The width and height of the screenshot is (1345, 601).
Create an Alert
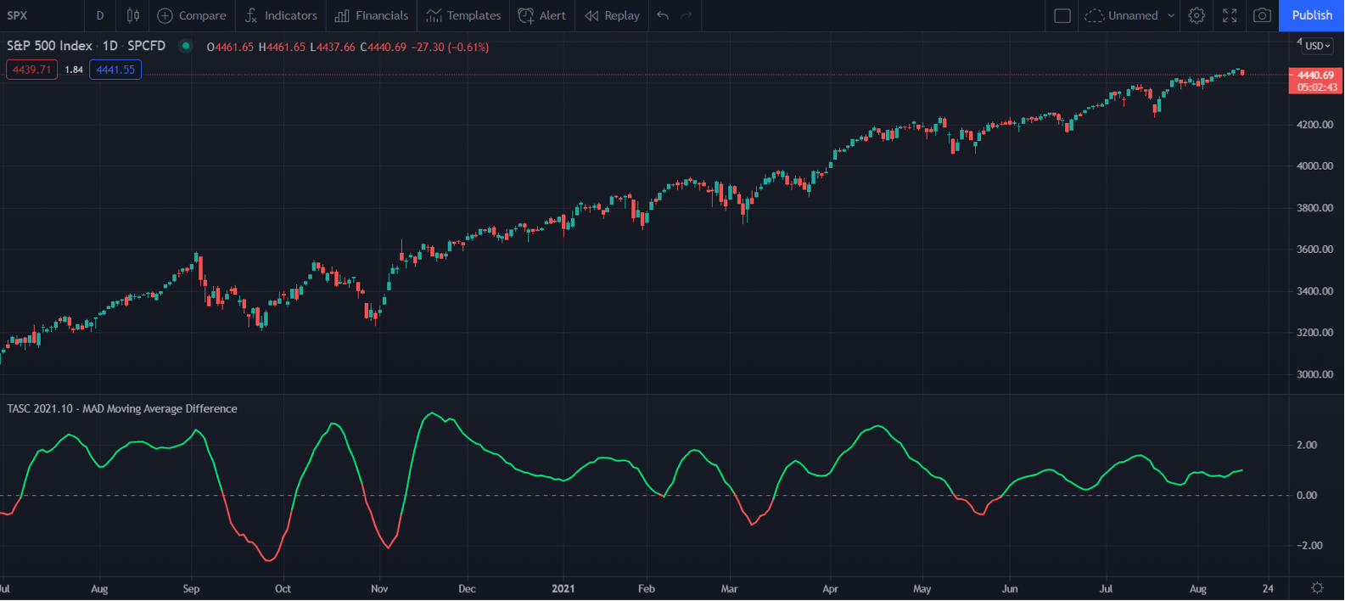(x=542, y=15)
